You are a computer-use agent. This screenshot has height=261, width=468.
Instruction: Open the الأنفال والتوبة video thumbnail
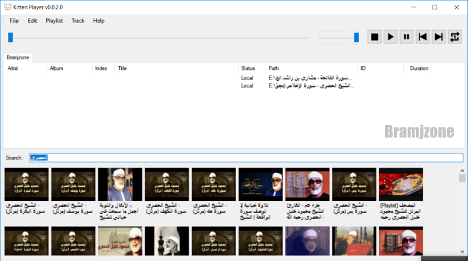pos(120,184)
